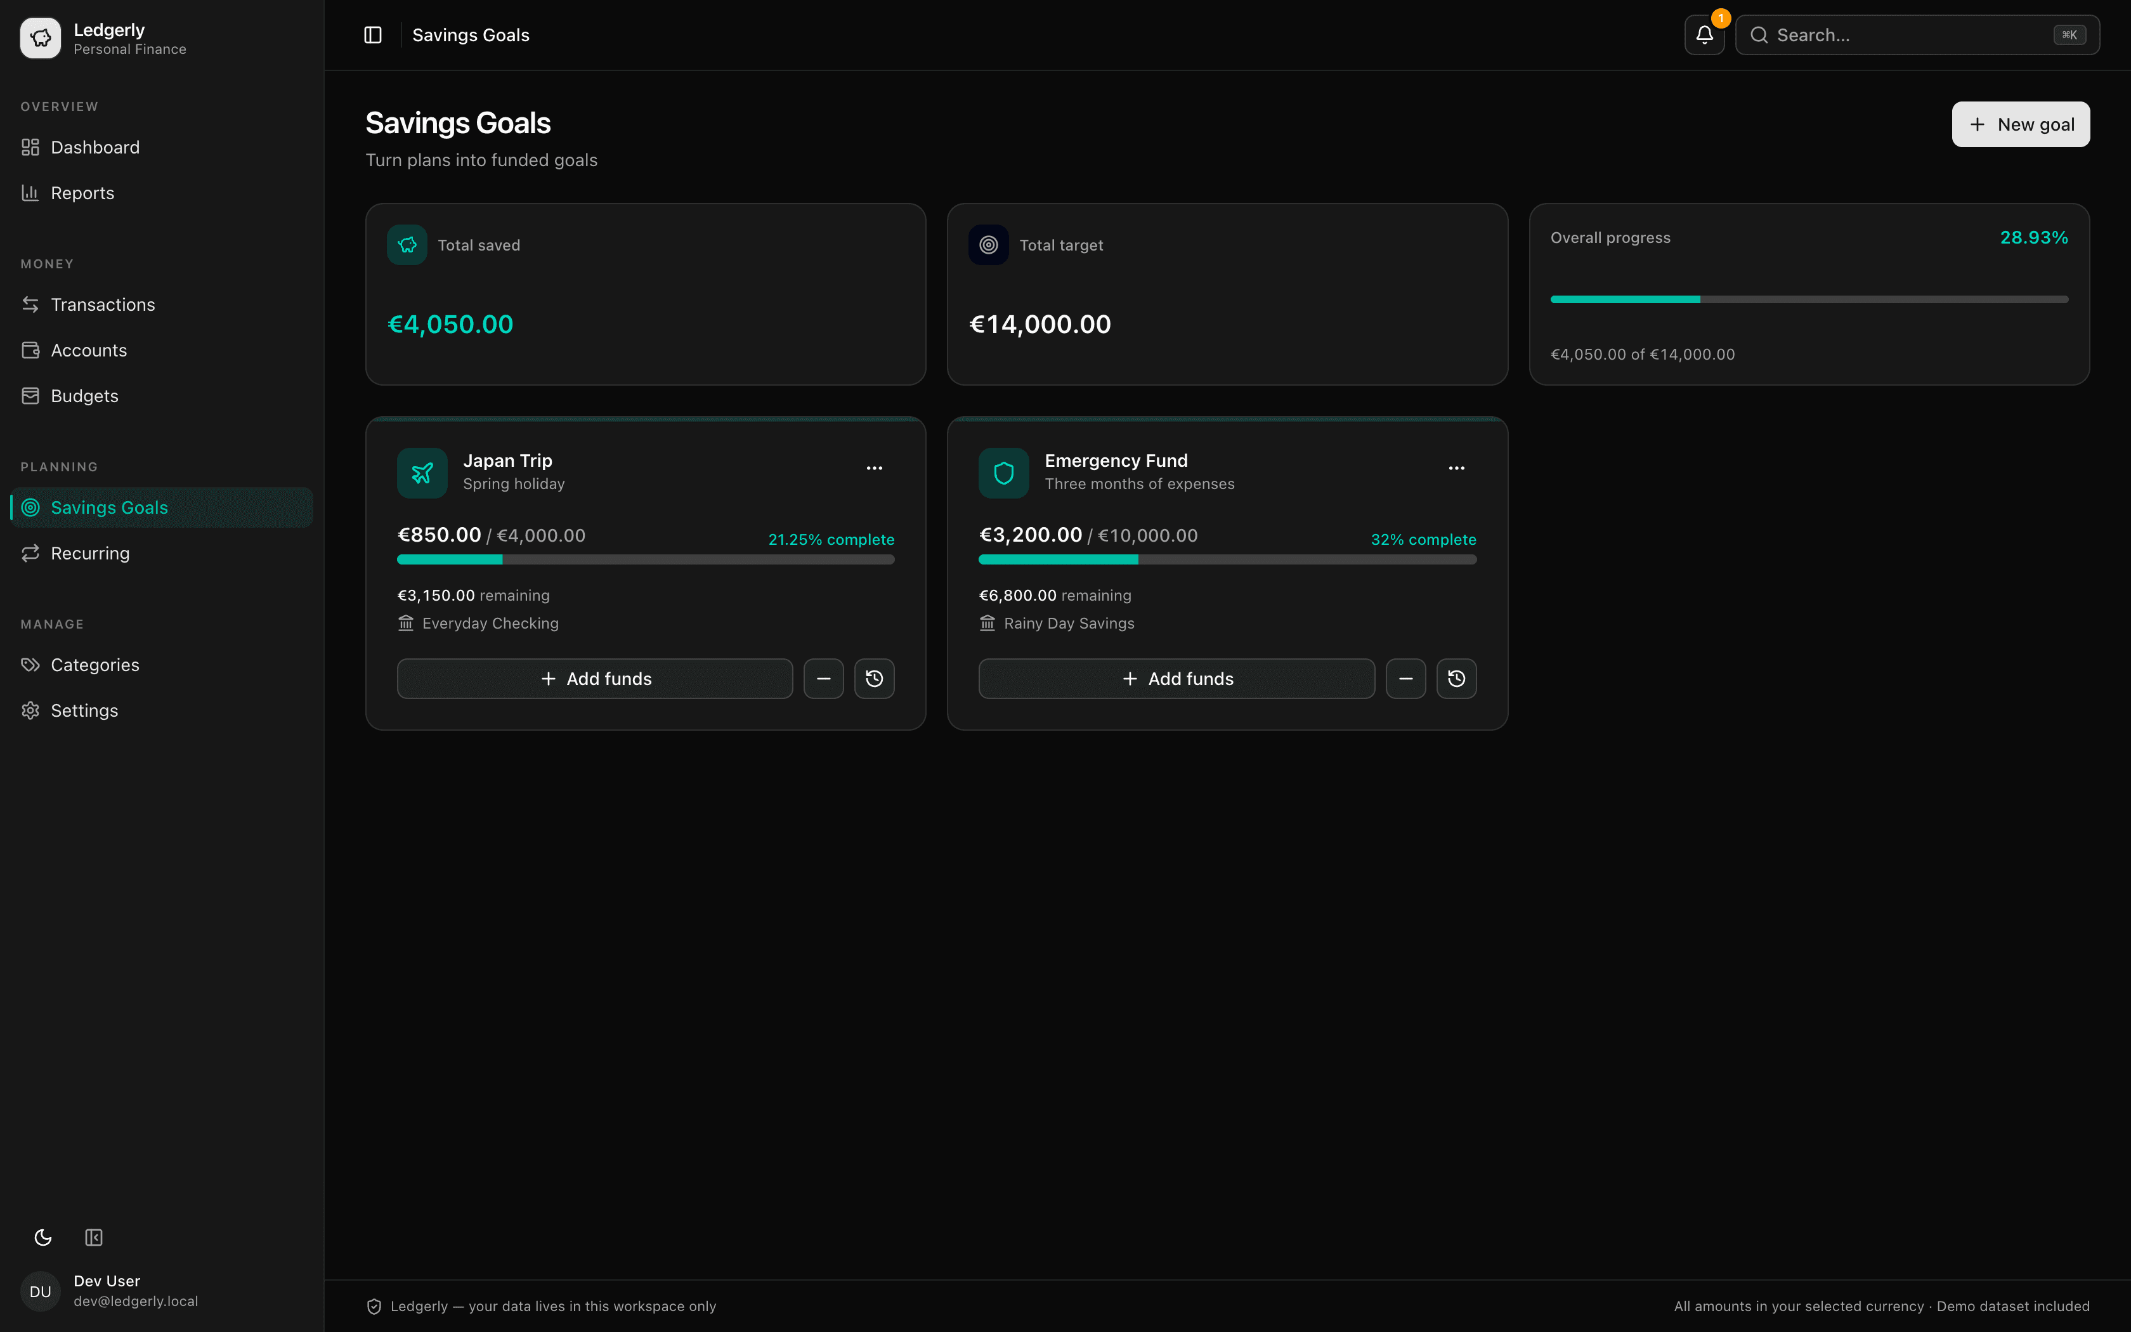Open Transactions from sidebar
2131x1332 pixels.
pos(161,305)
